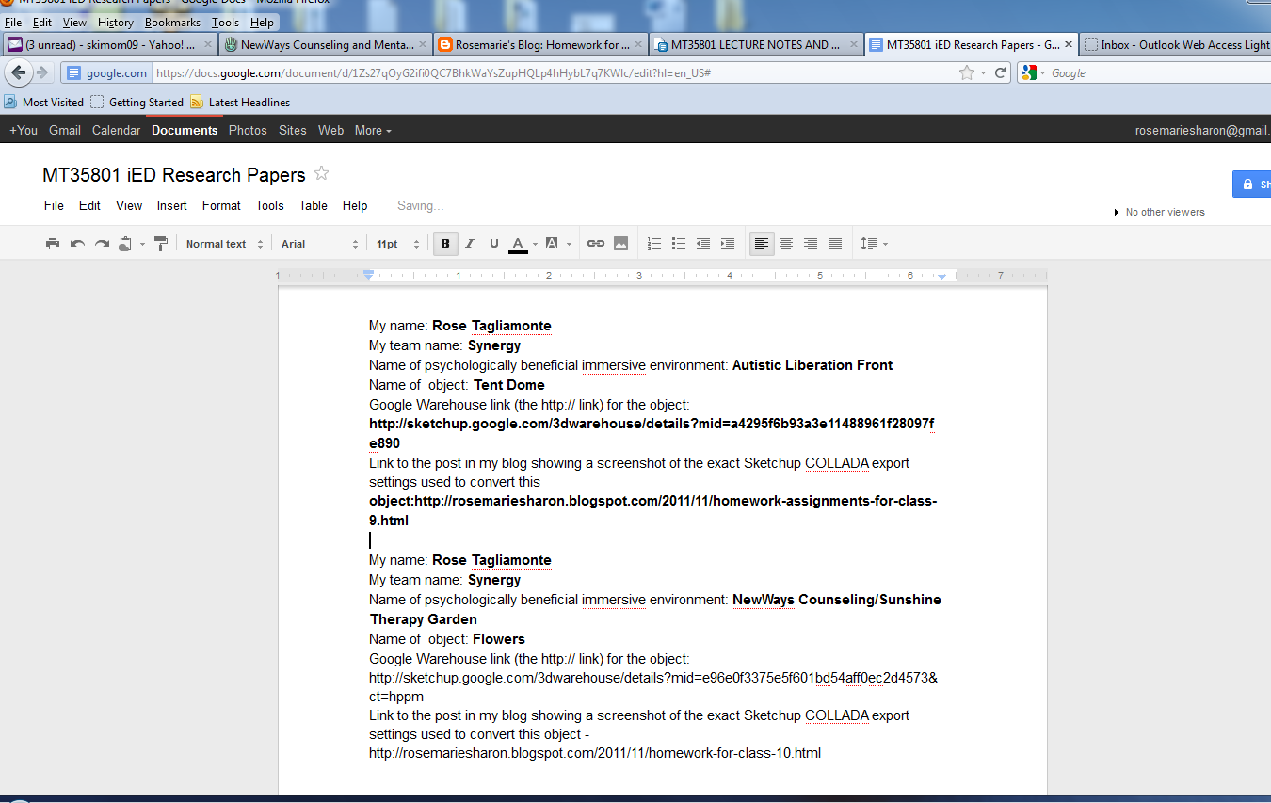Click the bookmark star in URL bar
1271x803 pixels.
(966, 72)
